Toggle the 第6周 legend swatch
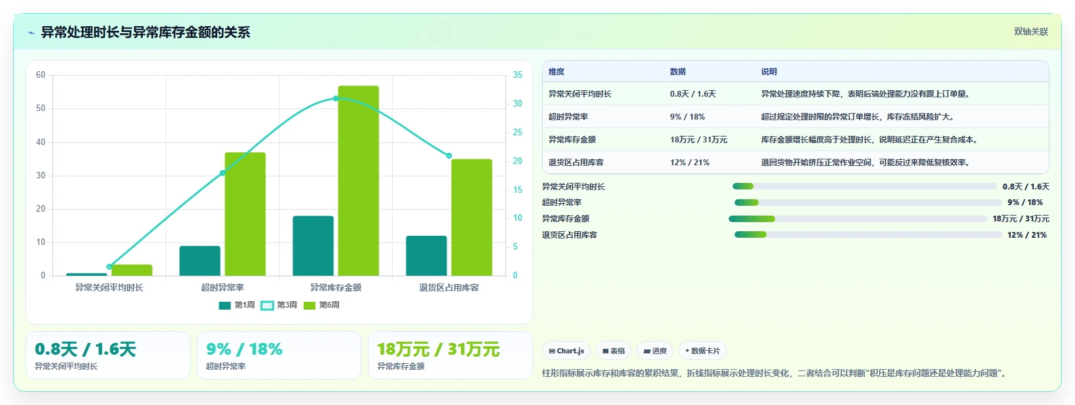Viewport: 1075px width, 405px height. point(310,305)
